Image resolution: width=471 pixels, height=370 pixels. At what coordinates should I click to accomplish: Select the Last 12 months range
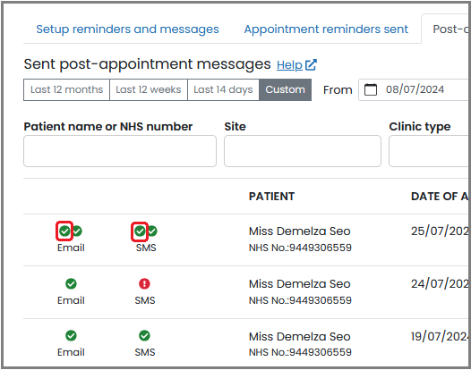[66, 89]
